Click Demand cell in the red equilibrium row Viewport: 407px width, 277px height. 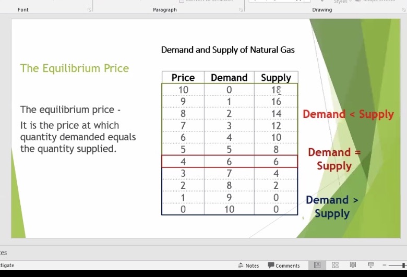pyautogui.click(x=229, y=162)
